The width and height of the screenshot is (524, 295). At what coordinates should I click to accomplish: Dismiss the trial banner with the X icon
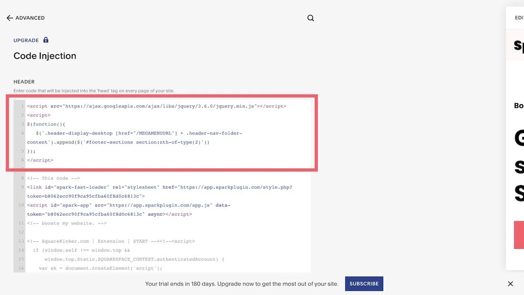(510, 283)
